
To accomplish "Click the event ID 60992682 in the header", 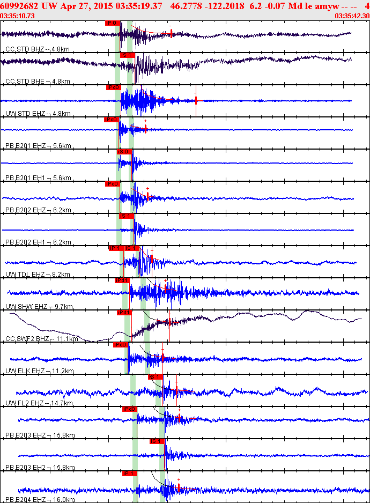I will (19, 6).
